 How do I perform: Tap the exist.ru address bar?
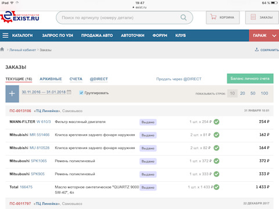pyautogui.click(x=139, y=8)
